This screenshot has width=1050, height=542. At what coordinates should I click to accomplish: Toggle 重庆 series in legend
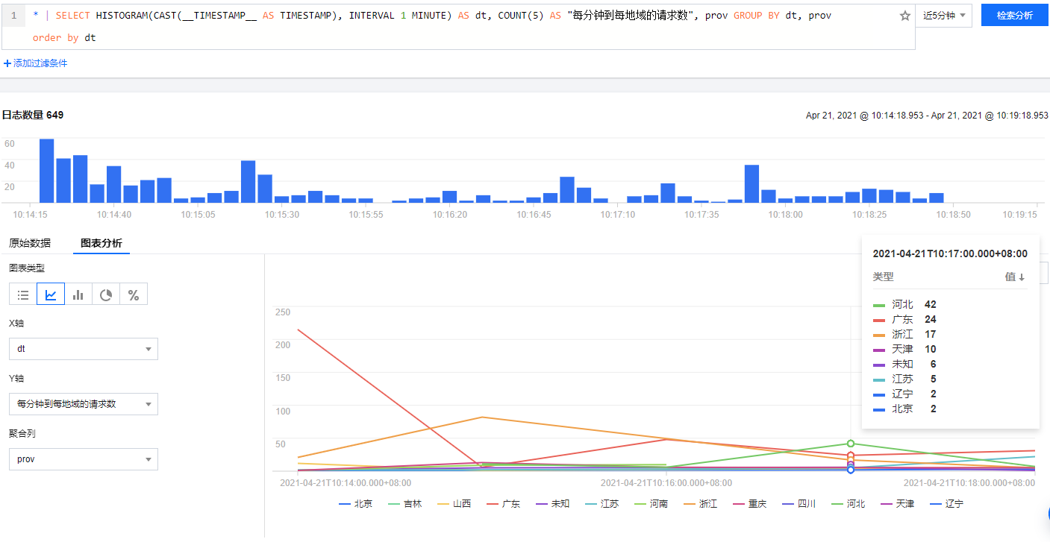pos(749,504)
